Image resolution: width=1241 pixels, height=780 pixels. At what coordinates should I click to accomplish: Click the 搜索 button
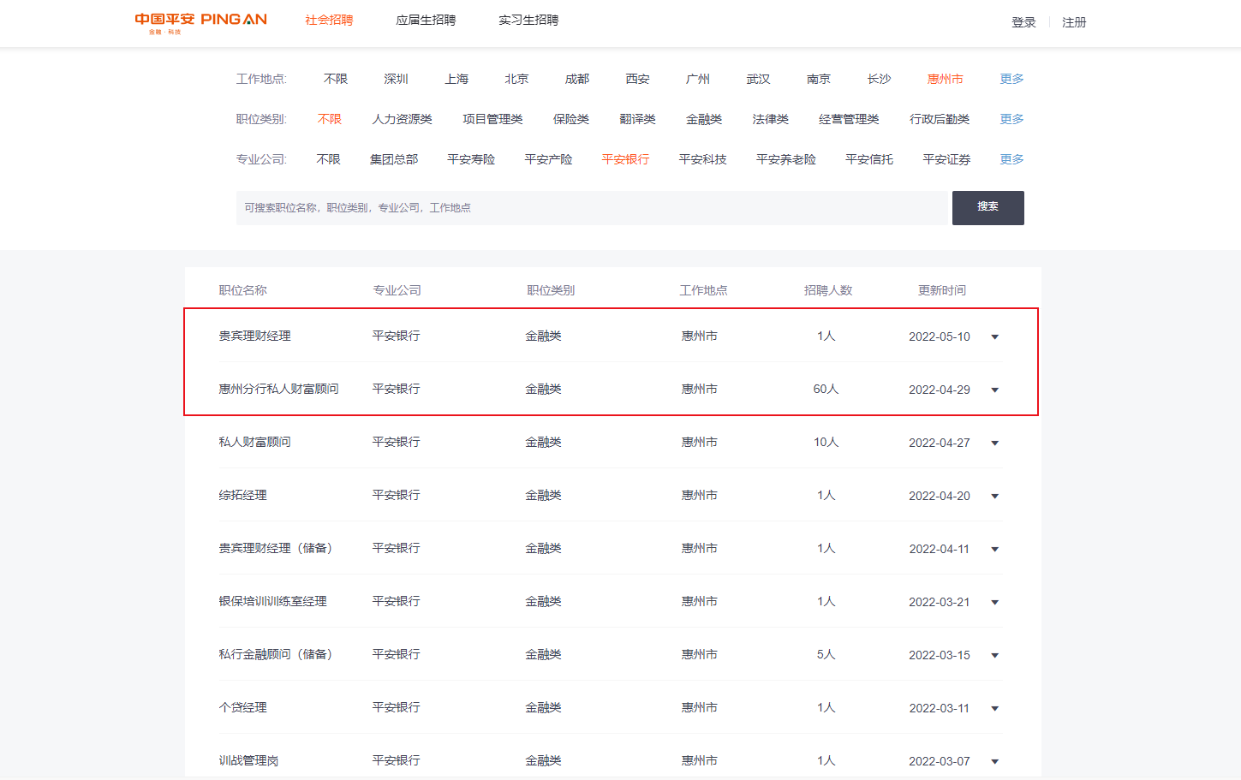point(988,208)
